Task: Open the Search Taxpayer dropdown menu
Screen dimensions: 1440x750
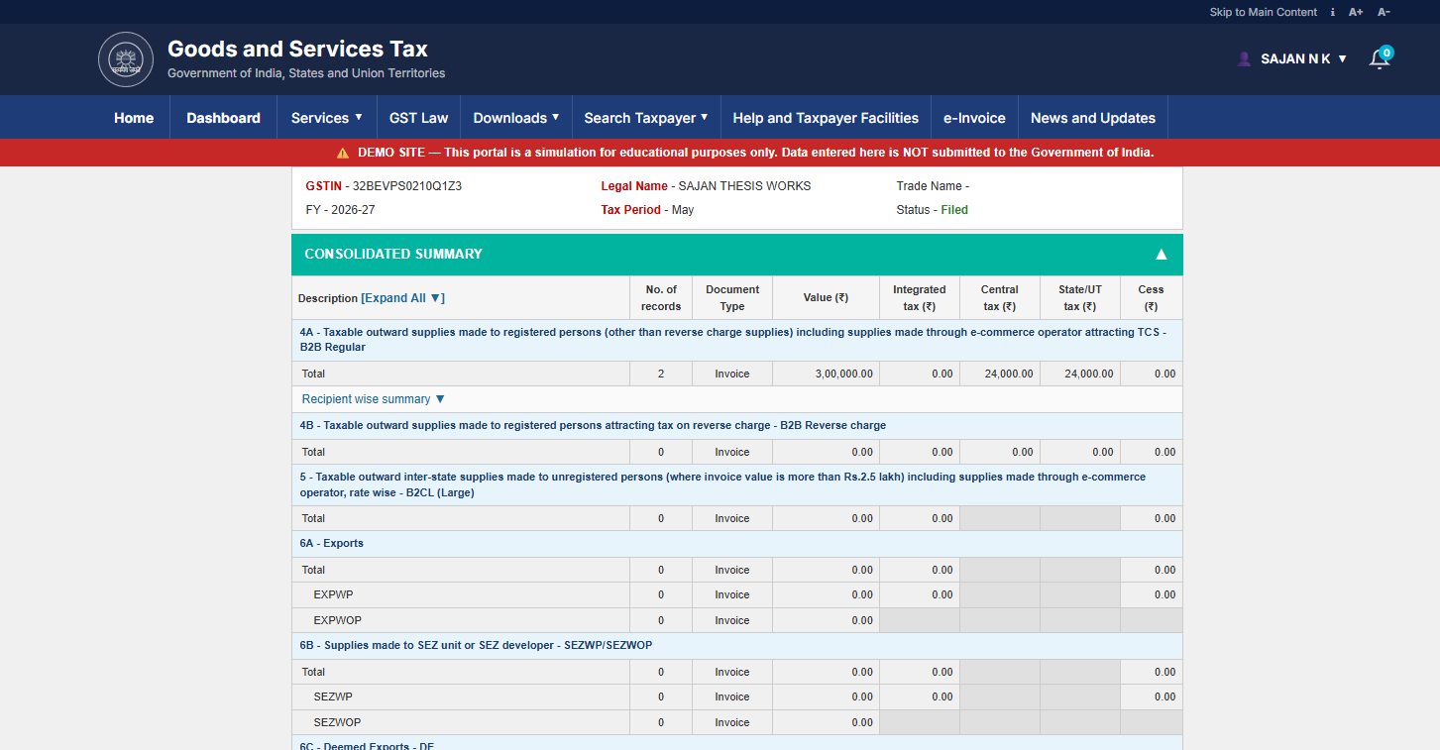Action: pyautogui.click(x=646, y=118)
